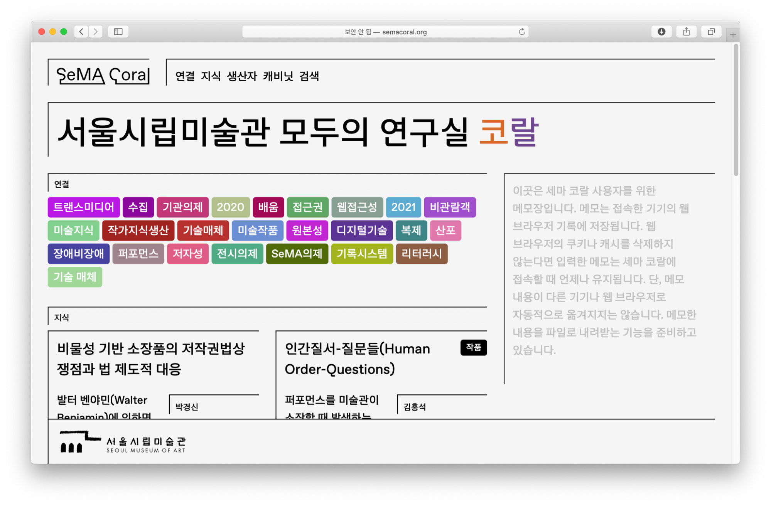The height and width of the screenshot is (505, 771).
Task: Select the 배움 tag
Action: [x=268, y=207]
